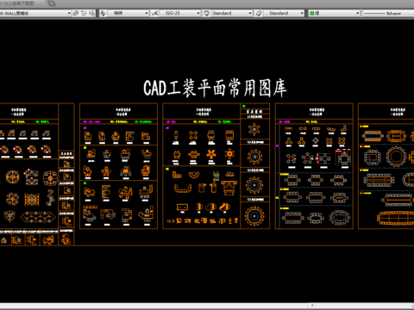Click the table style icon before Standard

(206, 13)
